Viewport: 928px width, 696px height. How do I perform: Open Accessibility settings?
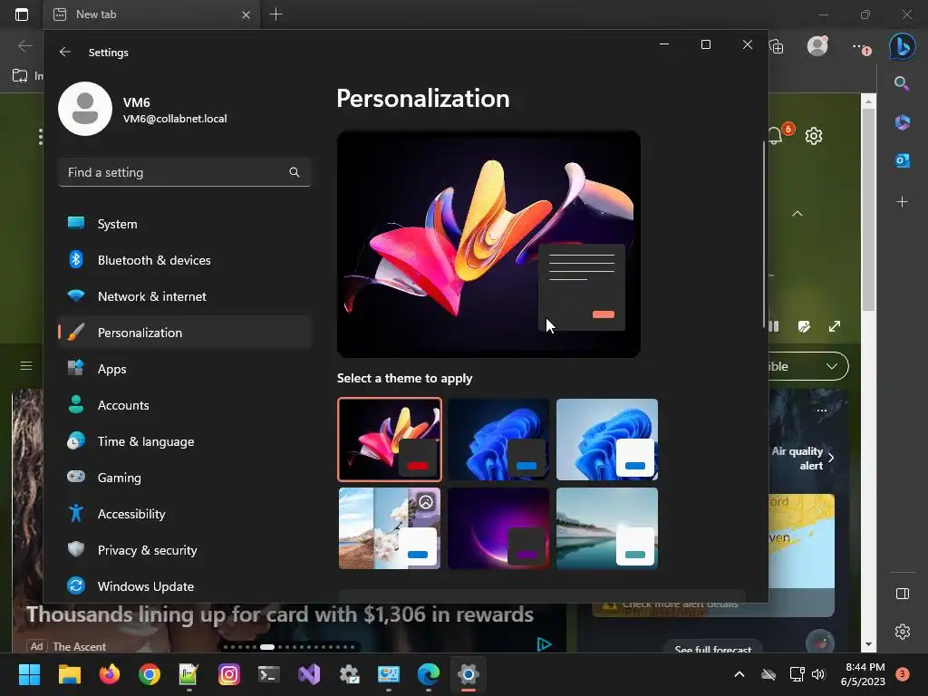[x=185, y=514]
